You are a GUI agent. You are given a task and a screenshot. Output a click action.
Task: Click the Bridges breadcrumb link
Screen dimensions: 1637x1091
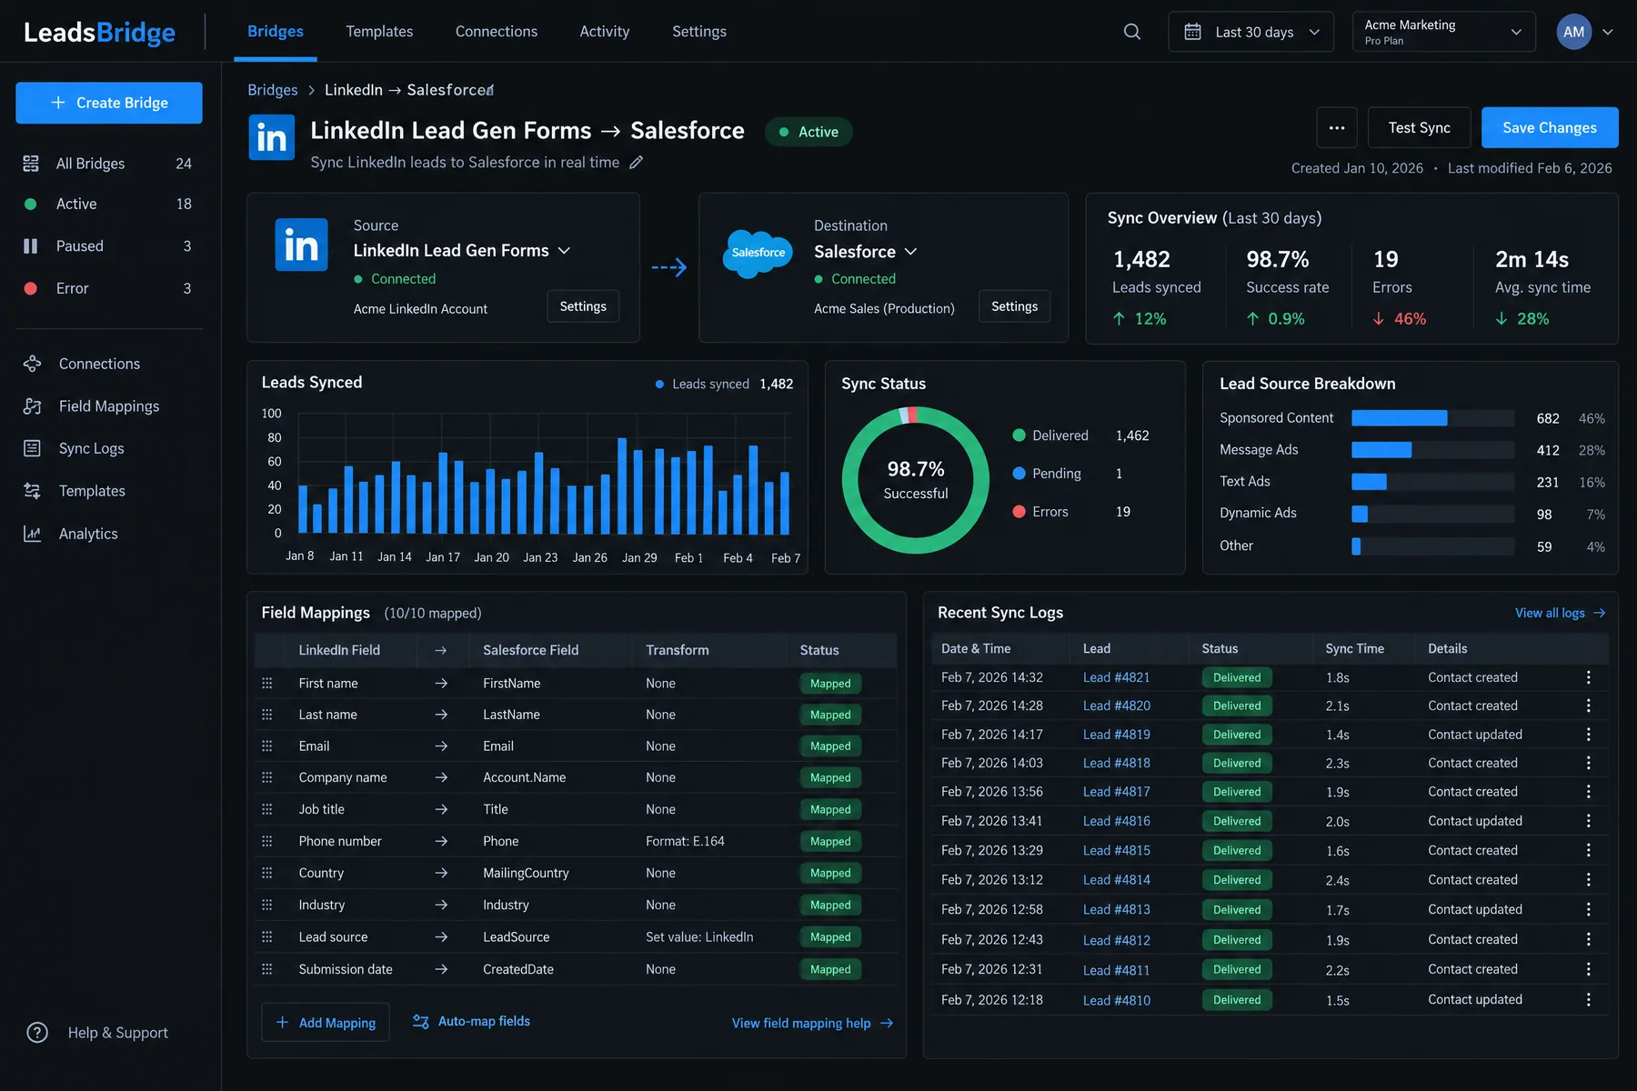point(273,90)
